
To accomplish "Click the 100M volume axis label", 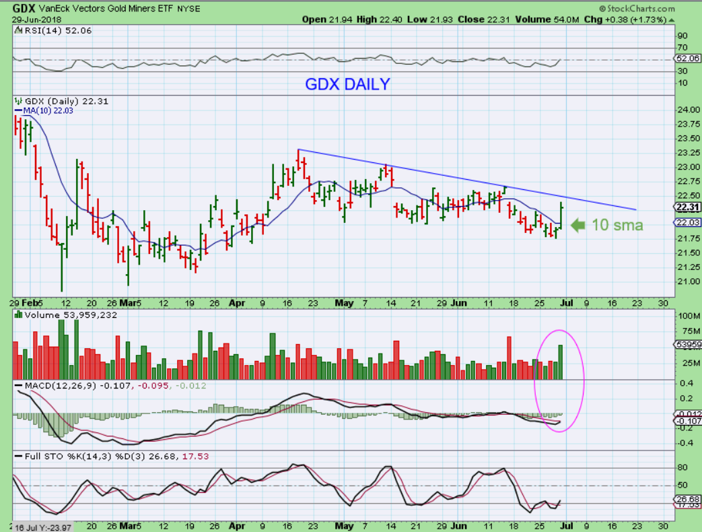I will [x=689, y=316].
